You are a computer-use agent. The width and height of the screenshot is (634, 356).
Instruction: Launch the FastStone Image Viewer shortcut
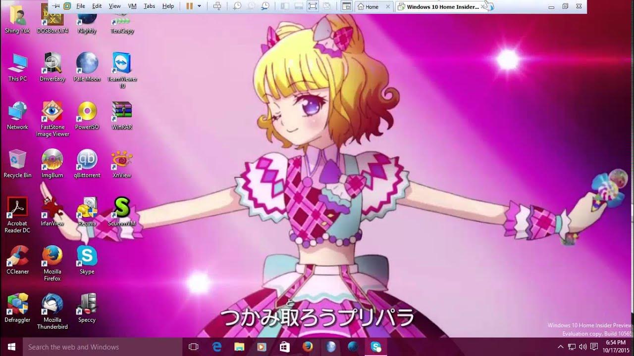[x=52, y=119]
